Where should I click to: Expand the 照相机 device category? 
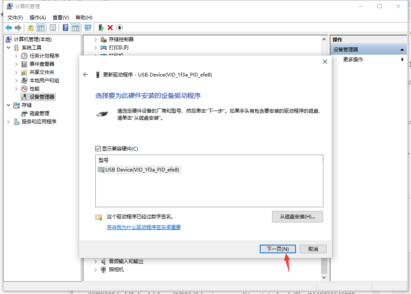click(x=95, y=270)
